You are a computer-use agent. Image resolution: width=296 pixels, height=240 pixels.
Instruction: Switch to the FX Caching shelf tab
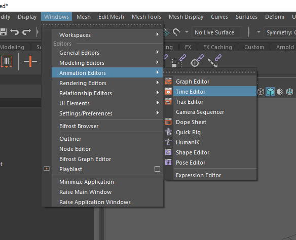click(217, 47)
